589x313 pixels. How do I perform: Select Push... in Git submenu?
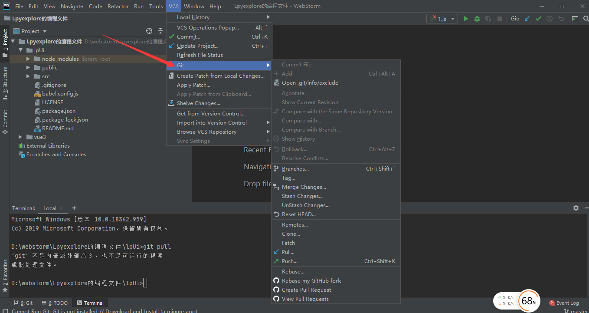tap(336, 261)
